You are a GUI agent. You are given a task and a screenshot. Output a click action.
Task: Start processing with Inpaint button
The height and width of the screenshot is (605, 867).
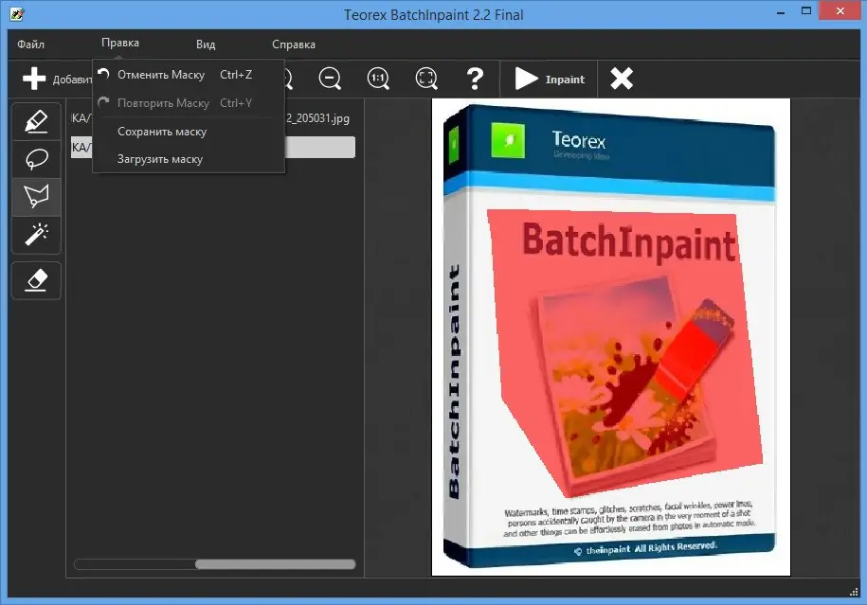click(x=549, y=79)
